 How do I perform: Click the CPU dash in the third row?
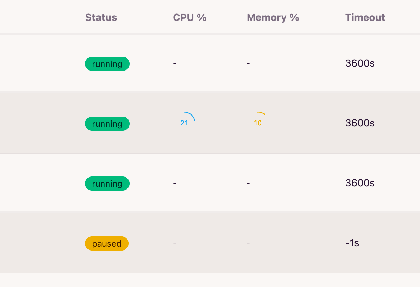click(x=174, y=183)
